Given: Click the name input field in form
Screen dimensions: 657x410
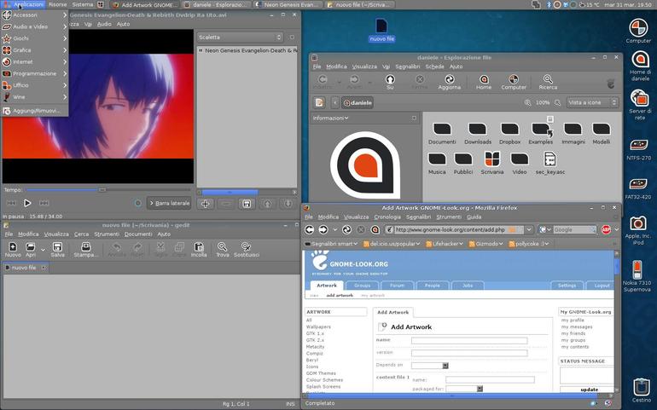Looking at the screenshot, I should [469, 341].
